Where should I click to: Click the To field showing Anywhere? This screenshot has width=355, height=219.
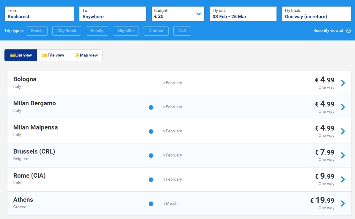tap(113, 14)
